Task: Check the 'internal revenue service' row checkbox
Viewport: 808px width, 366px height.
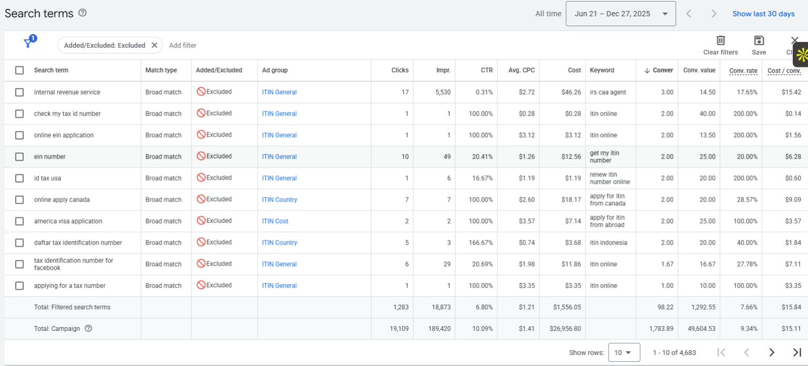Action: coord(19,92)
